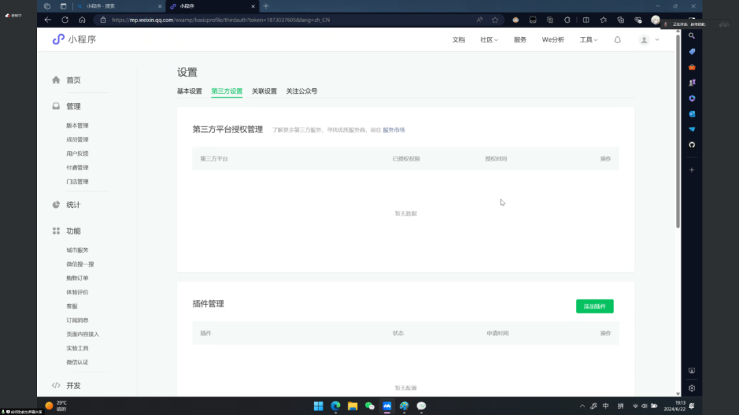Open the weather widget on taskbar
Screen dimensions: 739x415
56,405
